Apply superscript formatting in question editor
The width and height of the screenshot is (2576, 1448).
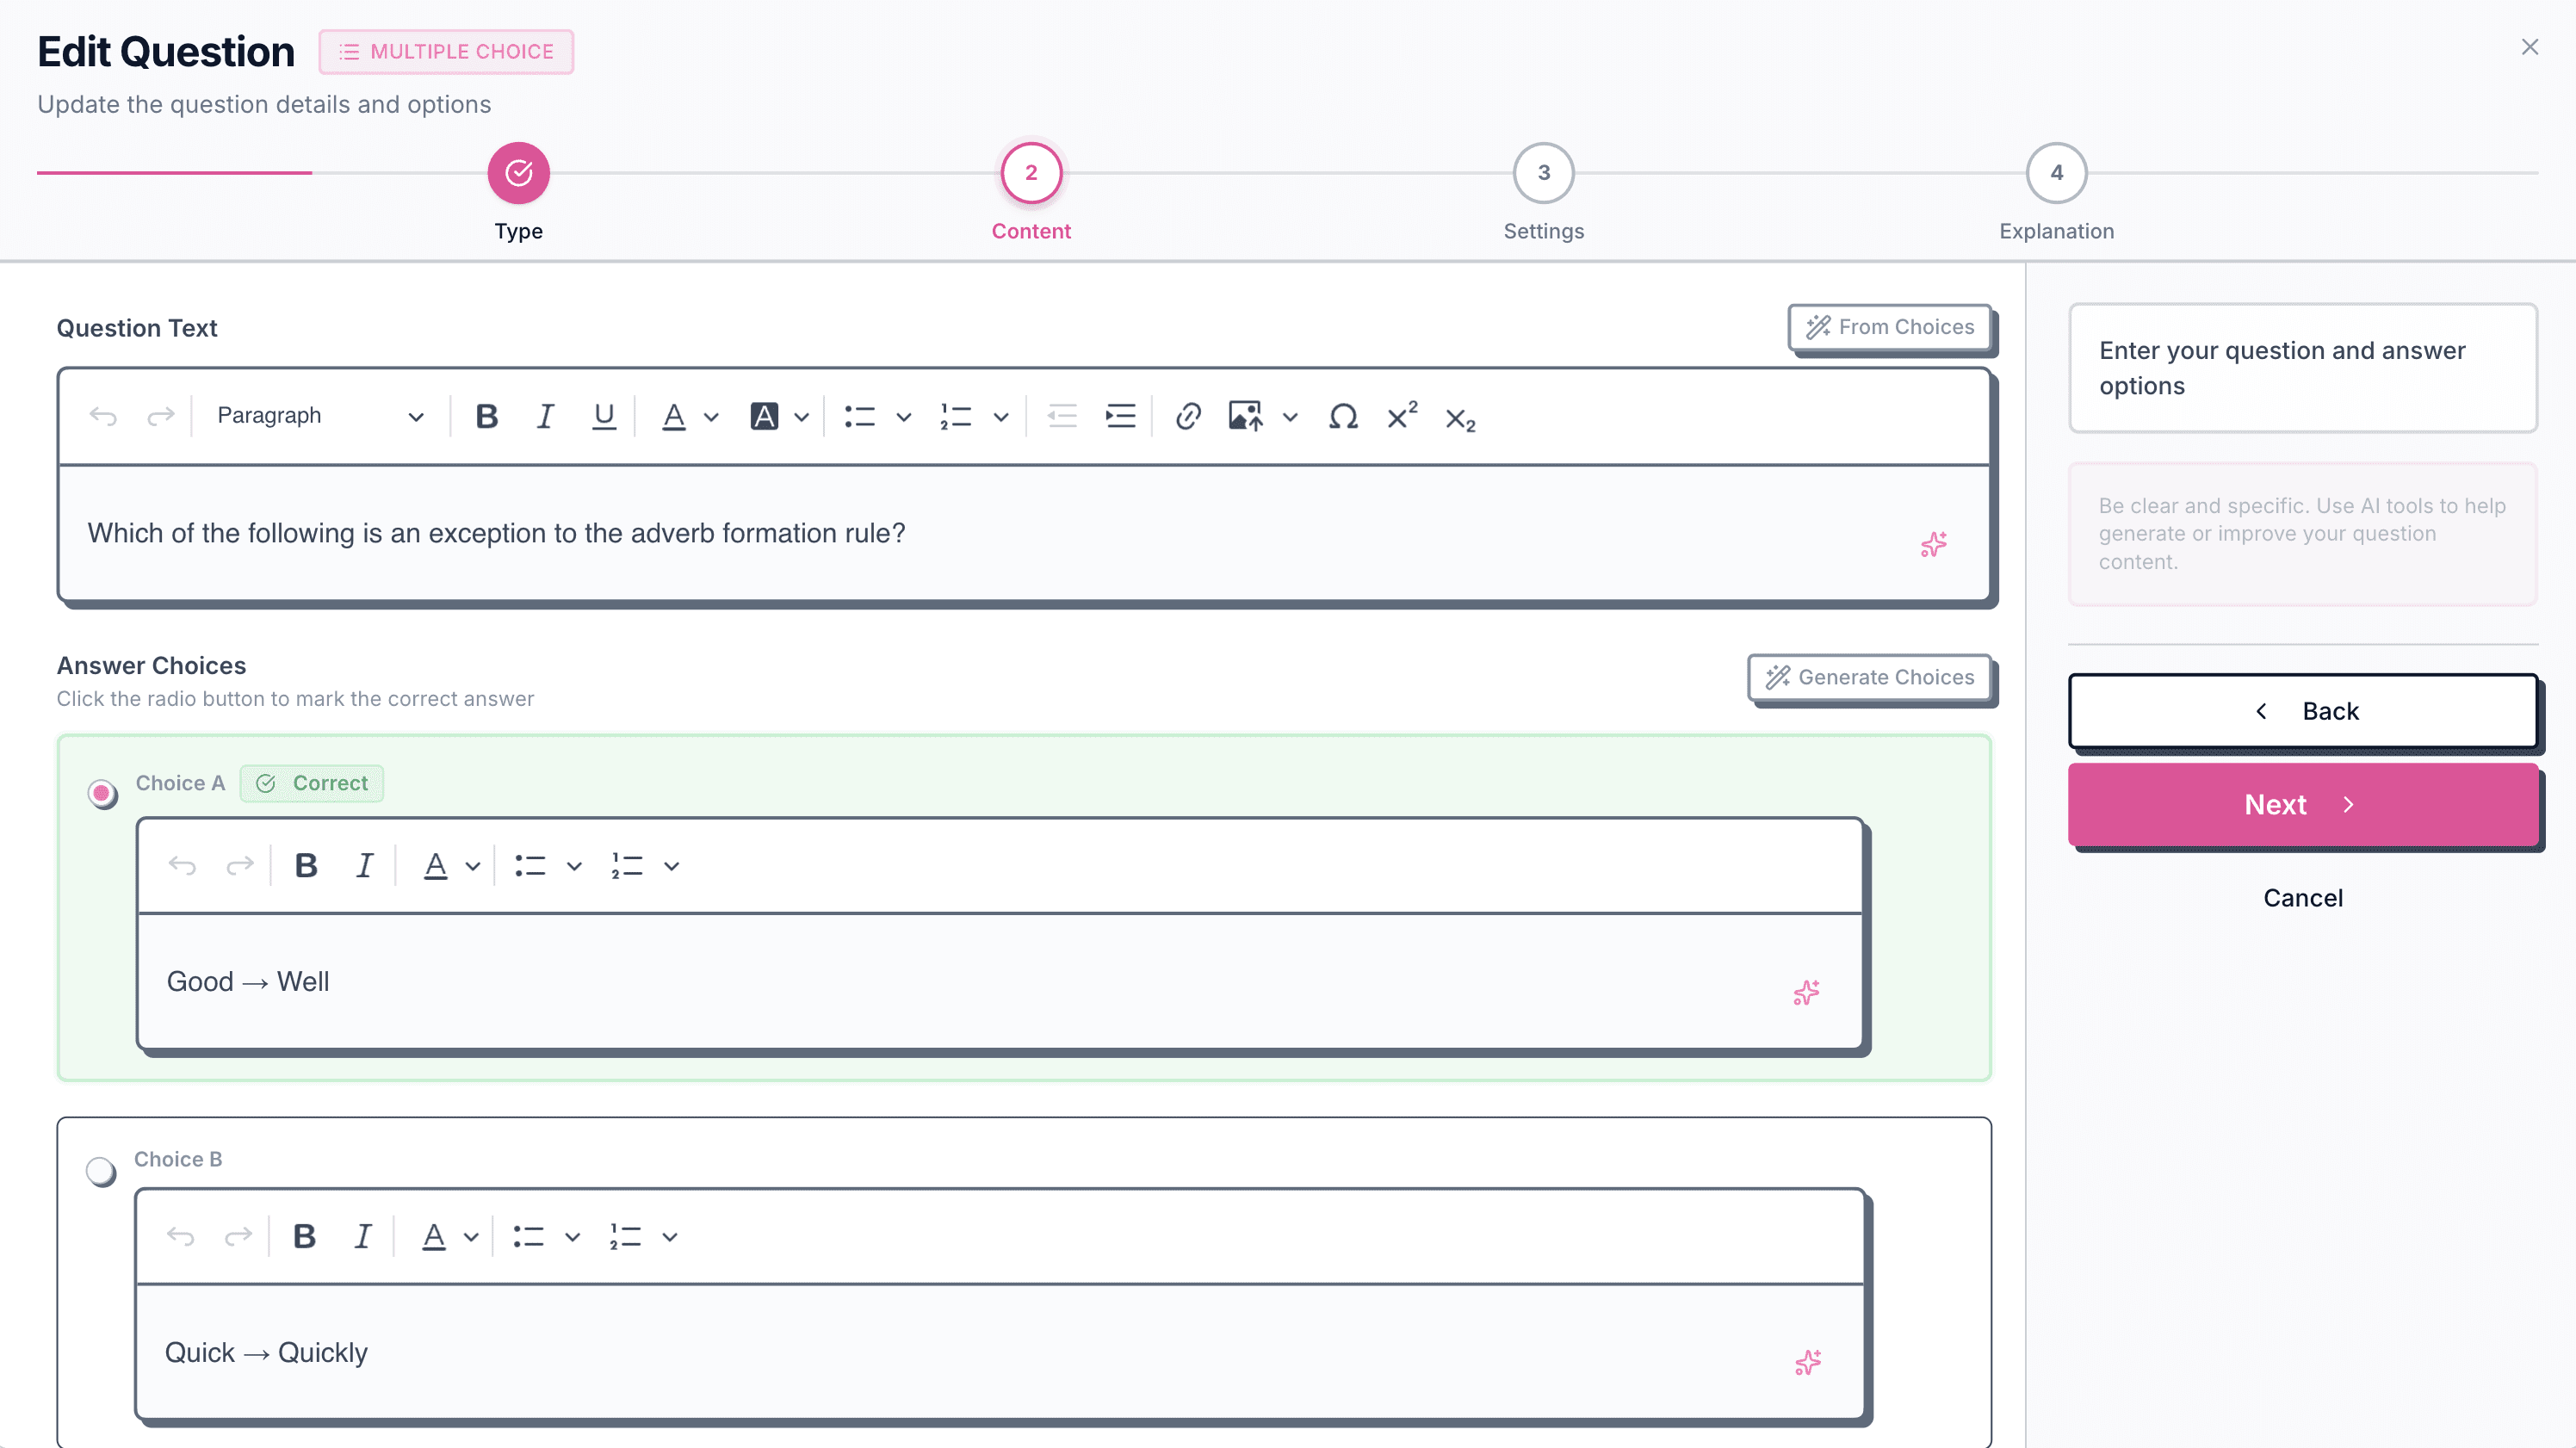(x=1401, y=416)
